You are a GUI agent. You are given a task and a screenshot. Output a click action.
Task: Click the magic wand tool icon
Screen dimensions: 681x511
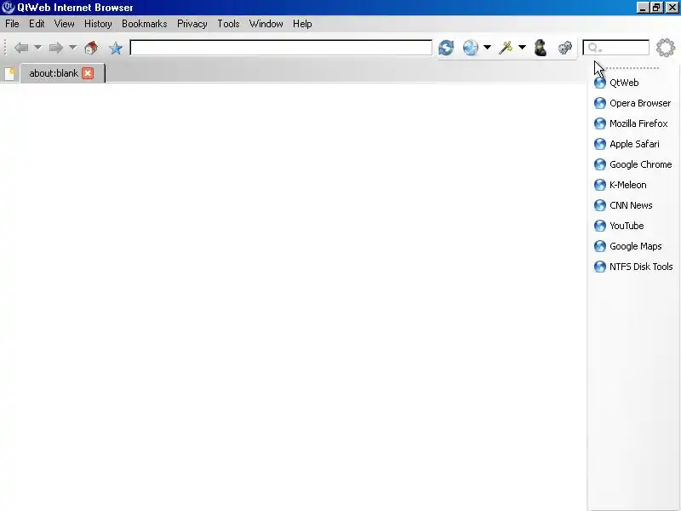tap(506, 48)
